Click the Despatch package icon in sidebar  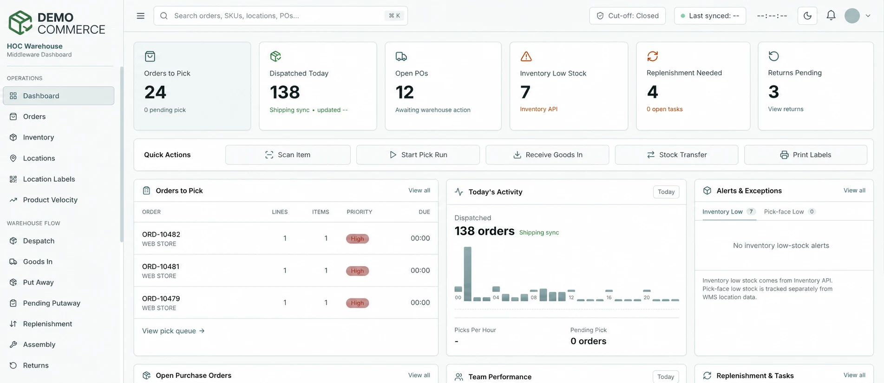pyautogui.click(x=13, y=241)
